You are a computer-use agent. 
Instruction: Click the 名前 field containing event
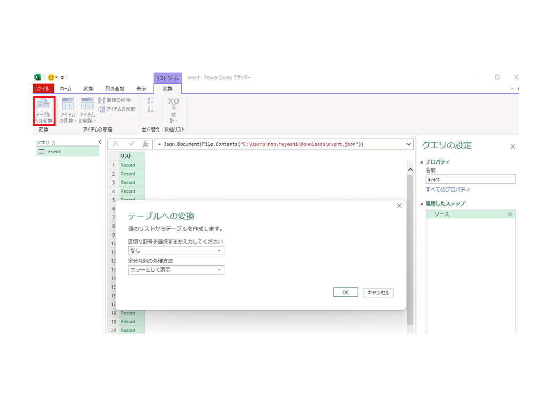click(x=471, y=179)
